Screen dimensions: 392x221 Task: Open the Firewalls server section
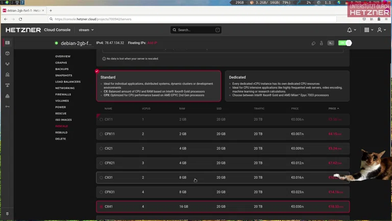[63, 95]
